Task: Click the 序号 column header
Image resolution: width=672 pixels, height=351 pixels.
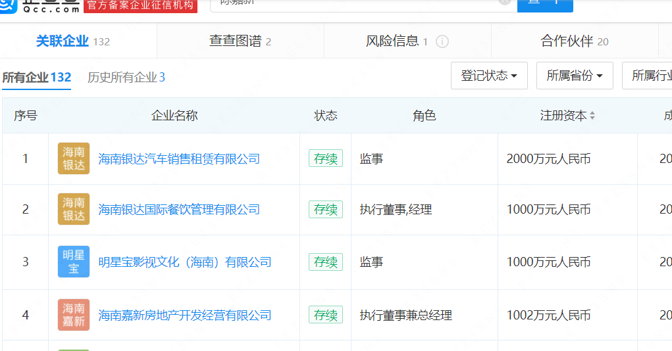Action: (x=26, y=116)
